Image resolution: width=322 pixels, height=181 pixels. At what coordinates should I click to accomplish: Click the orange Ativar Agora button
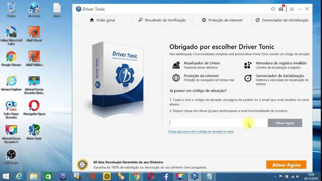tap(286, 165)
